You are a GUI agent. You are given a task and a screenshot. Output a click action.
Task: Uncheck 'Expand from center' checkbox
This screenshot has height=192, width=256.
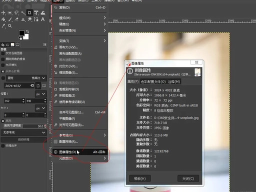pyautogui.click(x=3, y=71)
